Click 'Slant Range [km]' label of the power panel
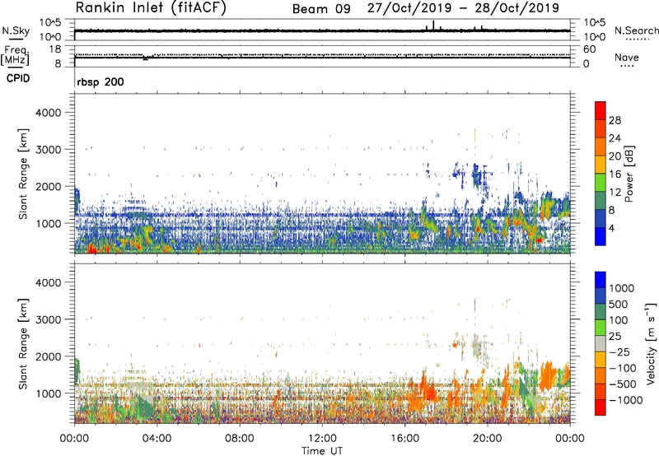The width and height of the screenshot is (659, 456). 24,174
